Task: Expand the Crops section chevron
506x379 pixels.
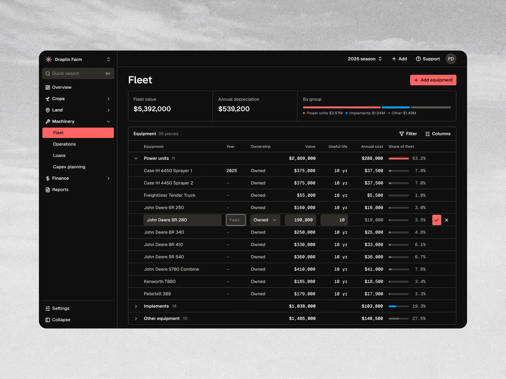Action: pyautogui.click(x=109, y=99)
